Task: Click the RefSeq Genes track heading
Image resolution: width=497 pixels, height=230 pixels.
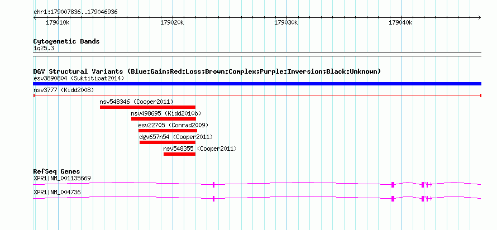Action: (57, 172)
